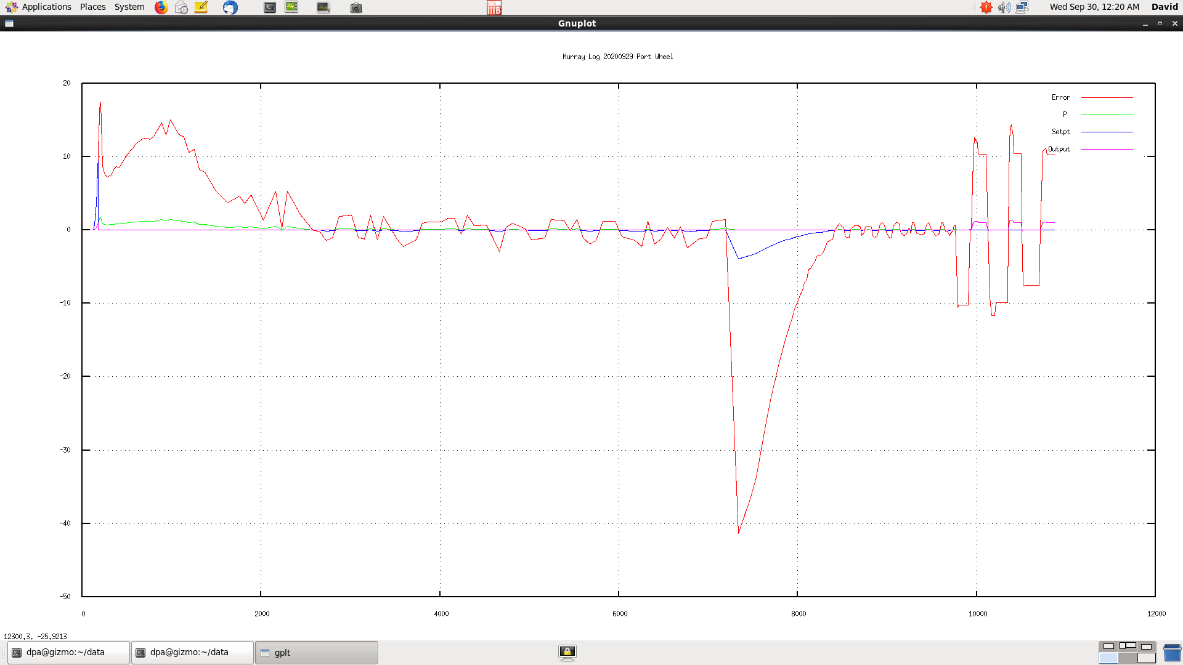This screenshot has width=1183, height=665.
Task: Maximize the Gnuplot window
Action: tap(1160, 23)
